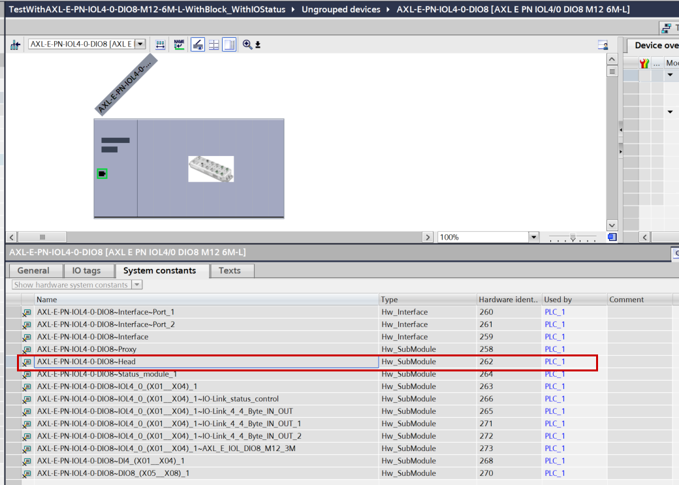Click the PLC_1 link in the Head row

pyautogui.click(x=555, y=362)
